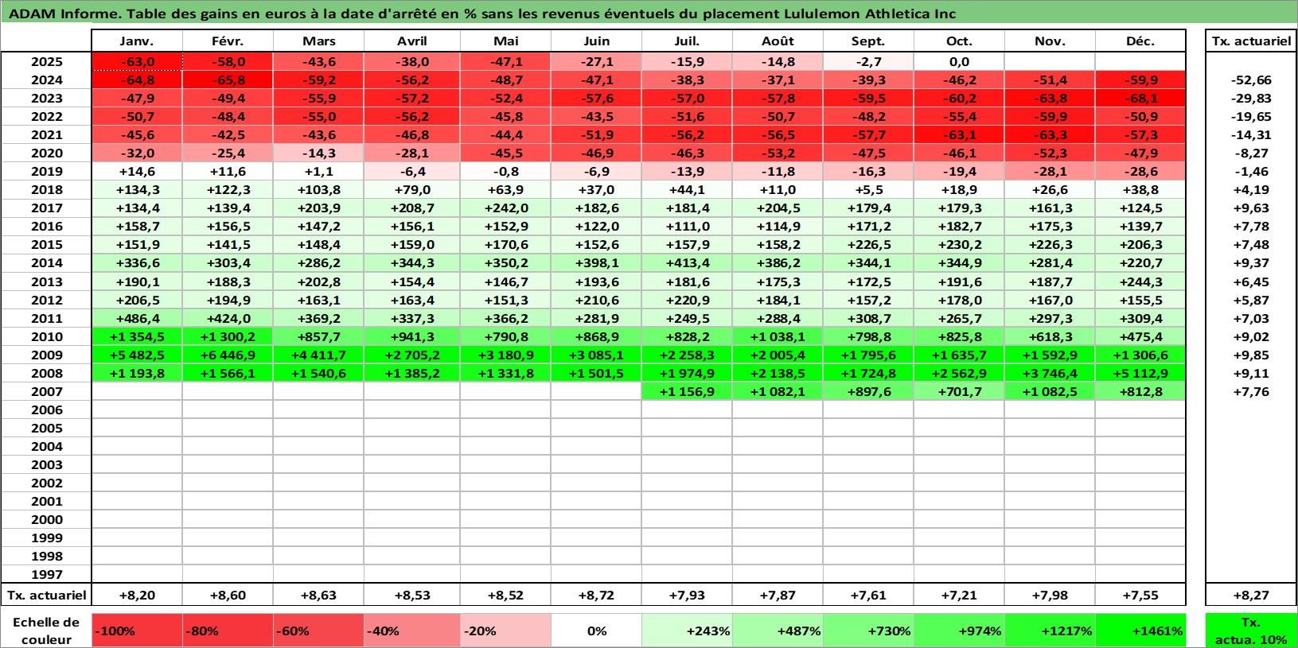Viewport: 1298px width, 648px height.
Task: Click the +5 112,9 cell in Déc. 2008
Action: point(1140,373)
